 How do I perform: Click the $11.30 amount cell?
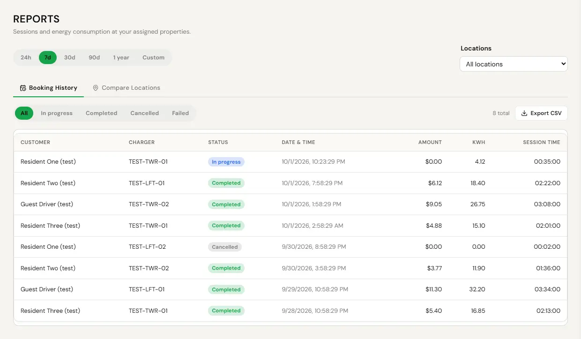click(x=434, y=289)
